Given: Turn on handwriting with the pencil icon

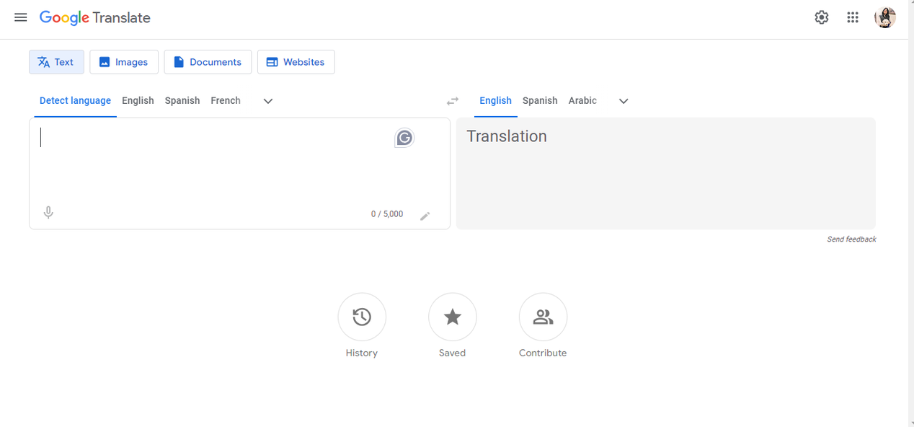Looking at the screenshot, I should [425, 216].
